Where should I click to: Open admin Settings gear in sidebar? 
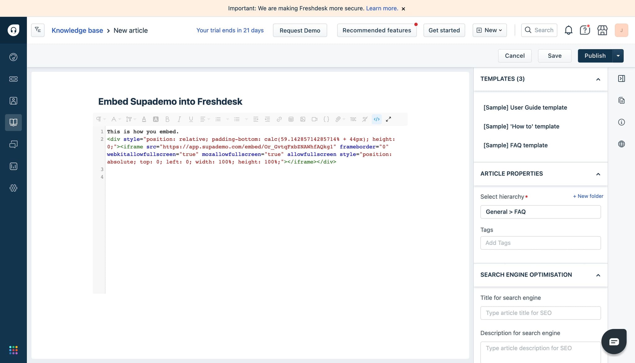(x=13, y=188)
